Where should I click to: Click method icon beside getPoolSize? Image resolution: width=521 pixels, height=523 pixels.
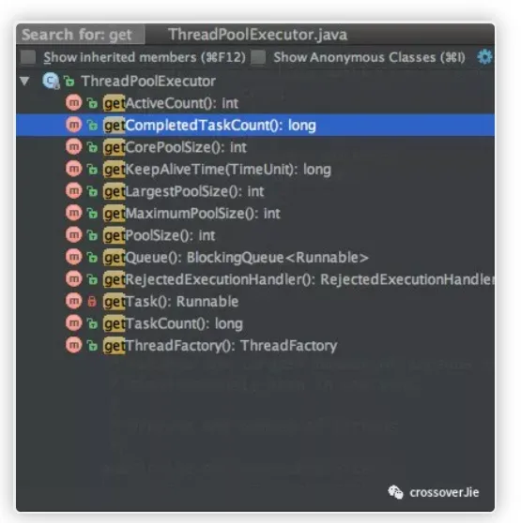point(74,235)
